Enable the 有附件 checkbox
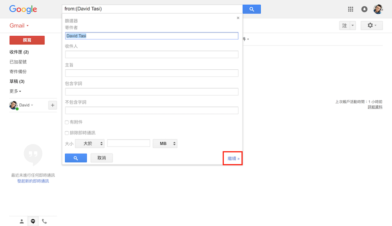This screenshot has width=392, height=226. 67,123
